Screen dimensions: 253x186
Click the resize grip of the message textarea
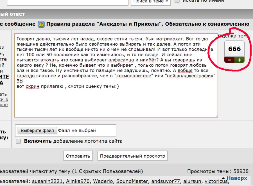pyautogui.click(x=216, y=116)
